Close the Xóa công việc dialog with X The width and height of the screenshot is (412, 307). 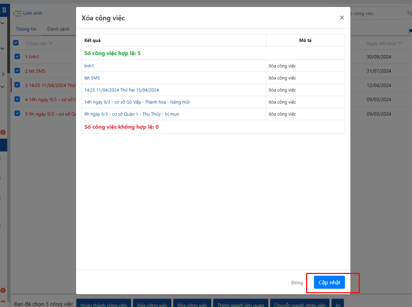[x=342, y=18]
